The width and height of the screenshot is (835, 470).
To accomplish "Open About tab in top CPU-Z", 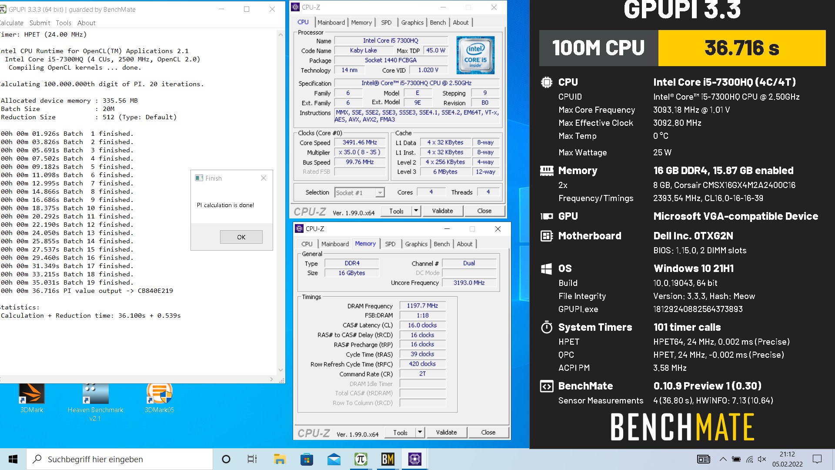I will tap(461, 22).
